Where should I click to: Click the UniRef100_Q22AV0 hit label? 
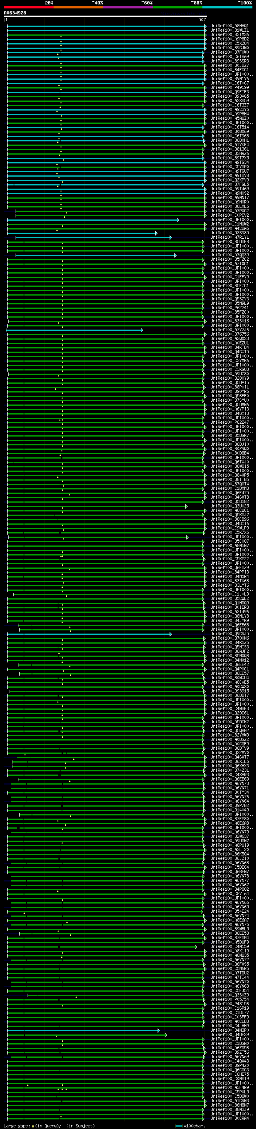tap(229, 753)
